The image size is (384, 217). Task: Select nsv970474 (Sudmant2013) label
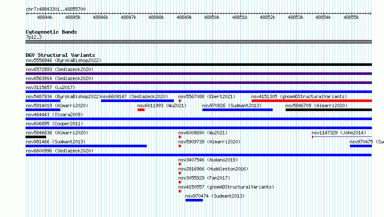coord(215,196)
